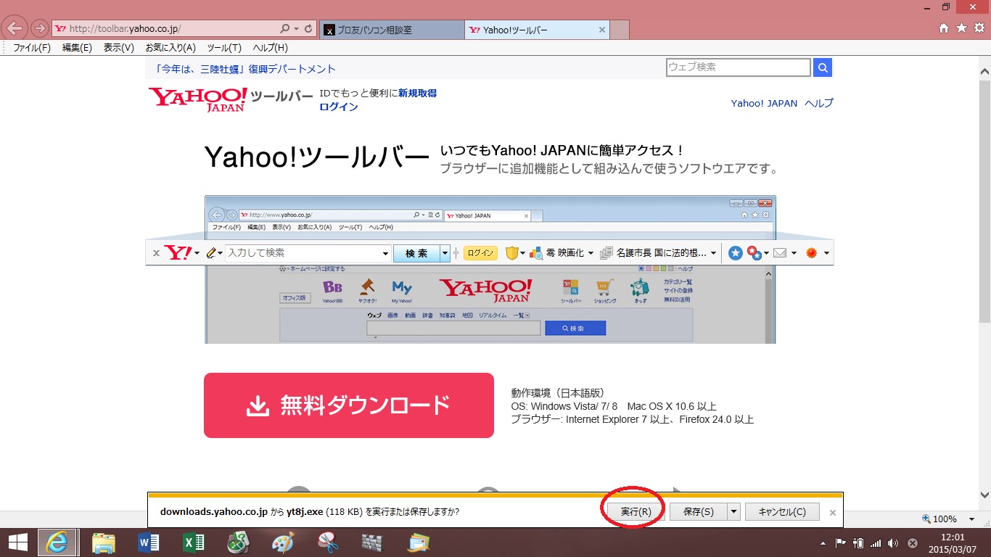Click scrollbar down arrow at page bottom

pyautogui.click(x=984, y=495)
